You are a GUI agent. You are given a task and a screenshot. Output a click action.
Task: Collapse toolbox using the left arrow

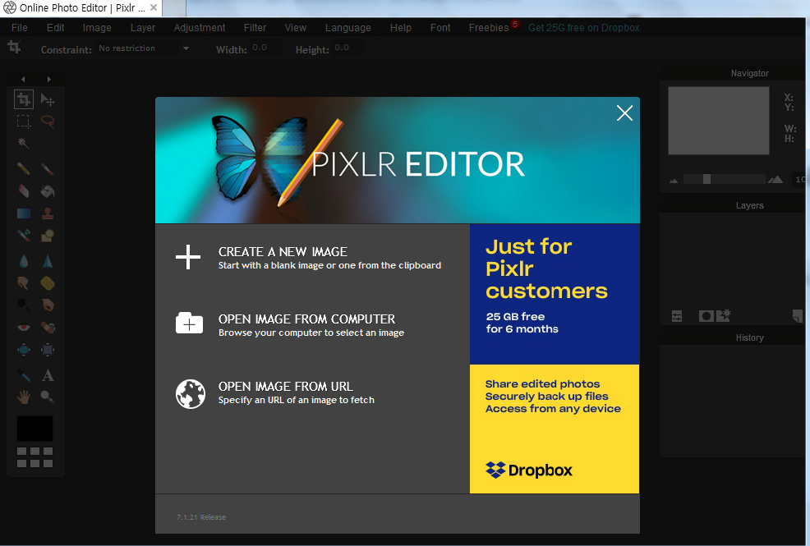pyautogui.click(x=23, y=79)
